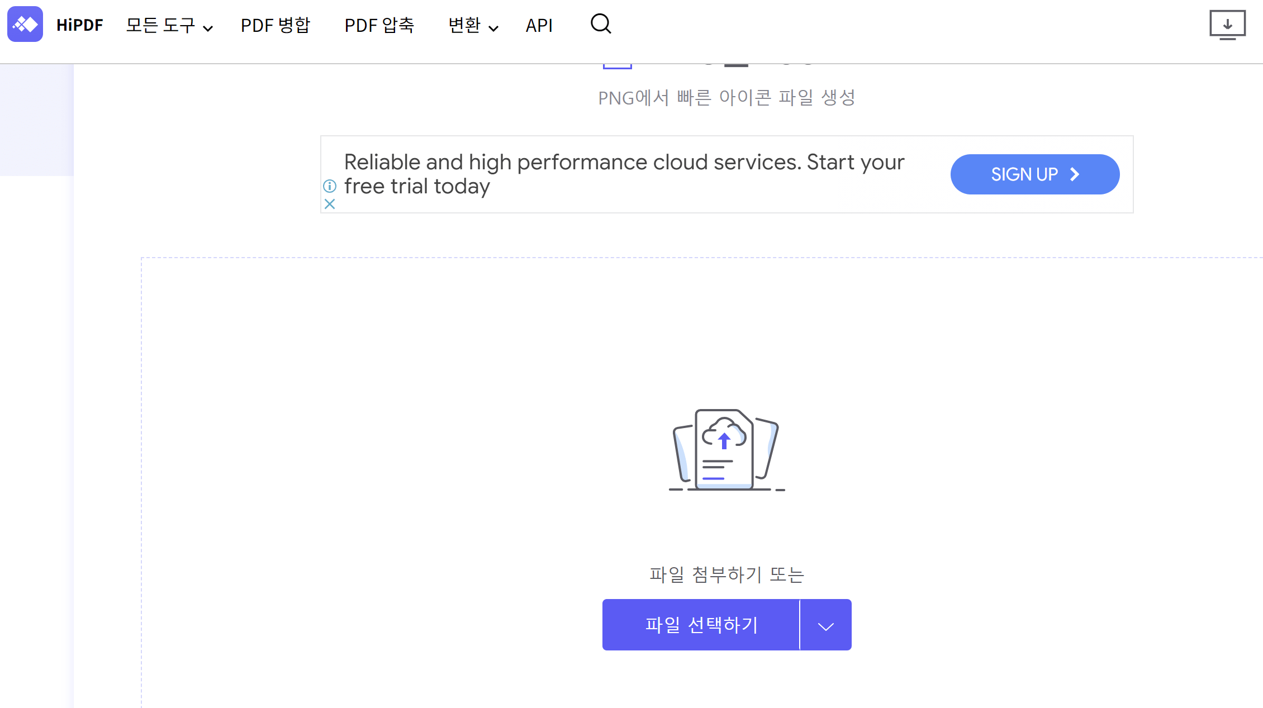This screenshot has height=708, width=1263.
Task: Open the API link
Action: point(539,25)
